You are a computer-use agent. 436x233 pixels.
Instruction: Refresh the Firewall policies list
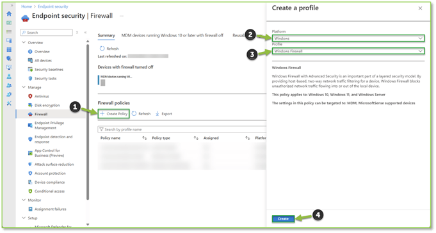click(x=141, y=114)
